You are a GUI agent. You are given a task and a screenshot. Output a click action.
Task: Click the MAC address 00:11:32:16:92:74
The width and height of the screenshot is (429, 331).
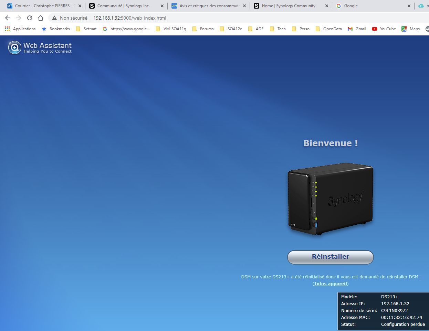click(x=401, y=317)
